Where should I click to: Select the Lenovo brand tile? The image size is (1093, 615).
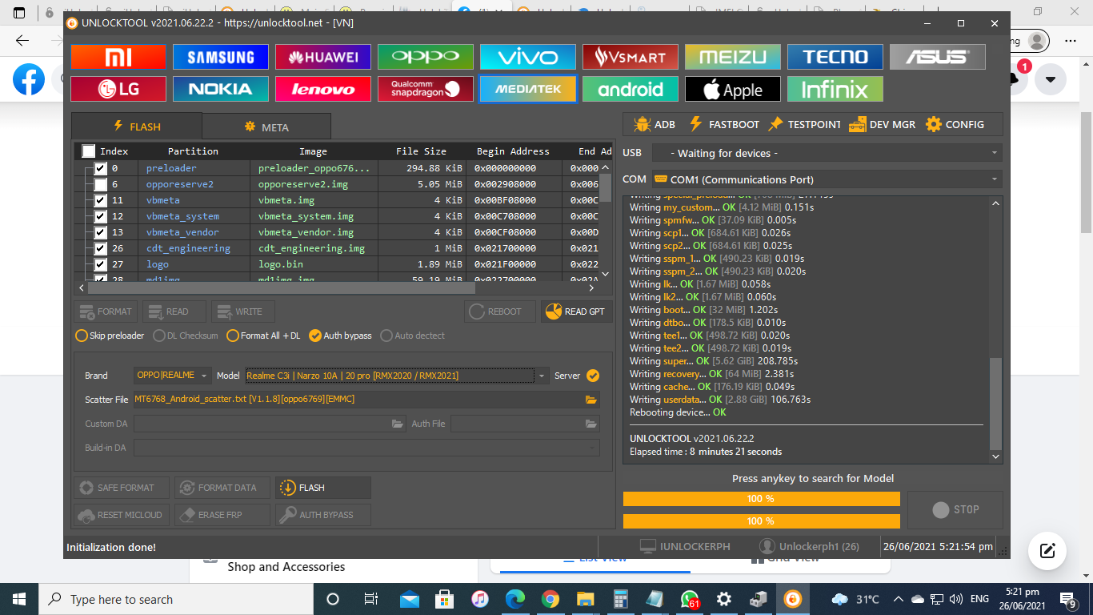[323, 89]
